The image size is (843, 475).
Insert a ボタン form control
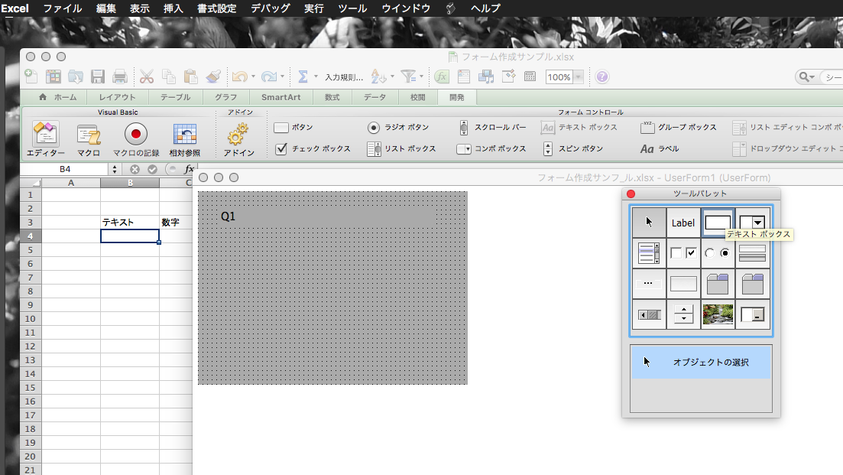(x=293, y=128)
